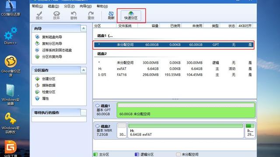Collapse the 向导 panel
The height and width of the screenshot is (157, 280).
point(84,28)
